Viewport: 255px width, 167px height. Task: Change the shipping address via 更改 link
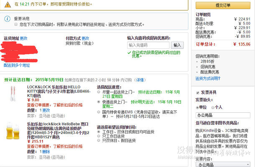23,38
